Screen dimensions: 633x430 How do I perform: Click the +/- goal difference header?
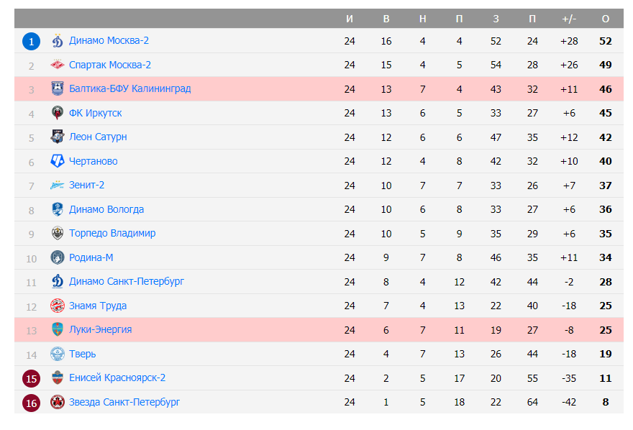pyautogui.click(x=569, y=19)
